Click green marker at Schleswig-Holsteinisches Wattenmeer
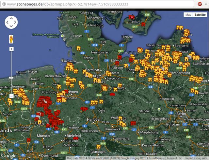 point(62,36)
